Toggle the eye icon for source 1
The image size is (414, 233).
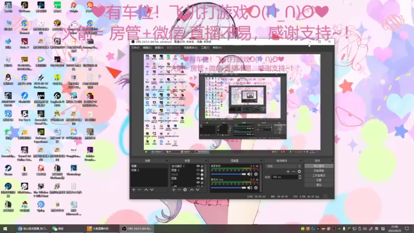tap(198, 182)
